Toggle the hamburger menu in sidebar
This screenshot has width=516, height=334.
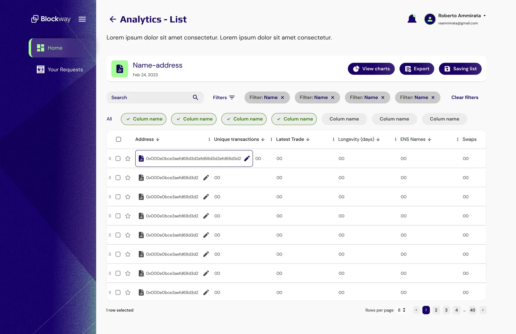(82, 19)
